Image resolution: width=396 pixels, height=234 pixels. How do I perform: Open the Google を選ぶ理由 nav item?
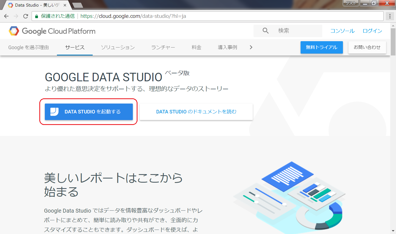tap(29, 47)
